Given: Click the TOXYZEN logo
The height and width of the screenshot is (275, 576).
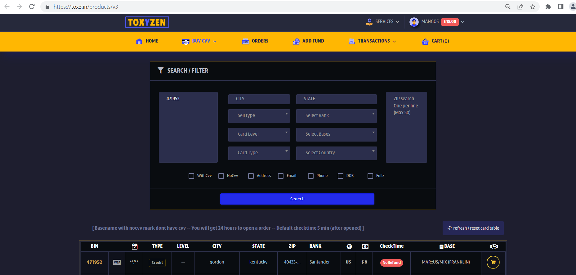Looking at the screenshot, I should click(147, 22).
